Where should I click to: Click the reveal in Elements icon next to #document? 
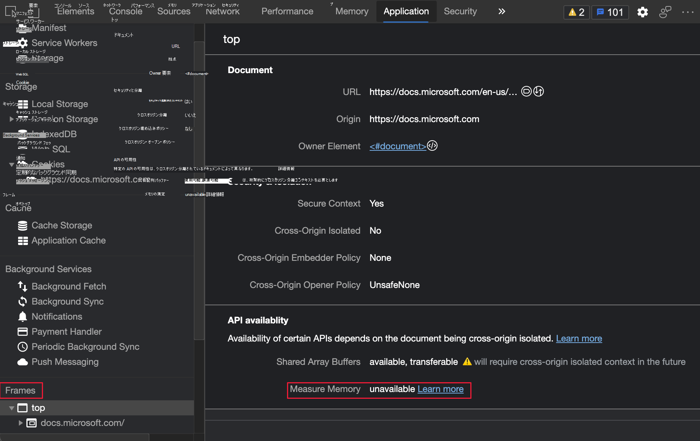click(x=432, y=146)
